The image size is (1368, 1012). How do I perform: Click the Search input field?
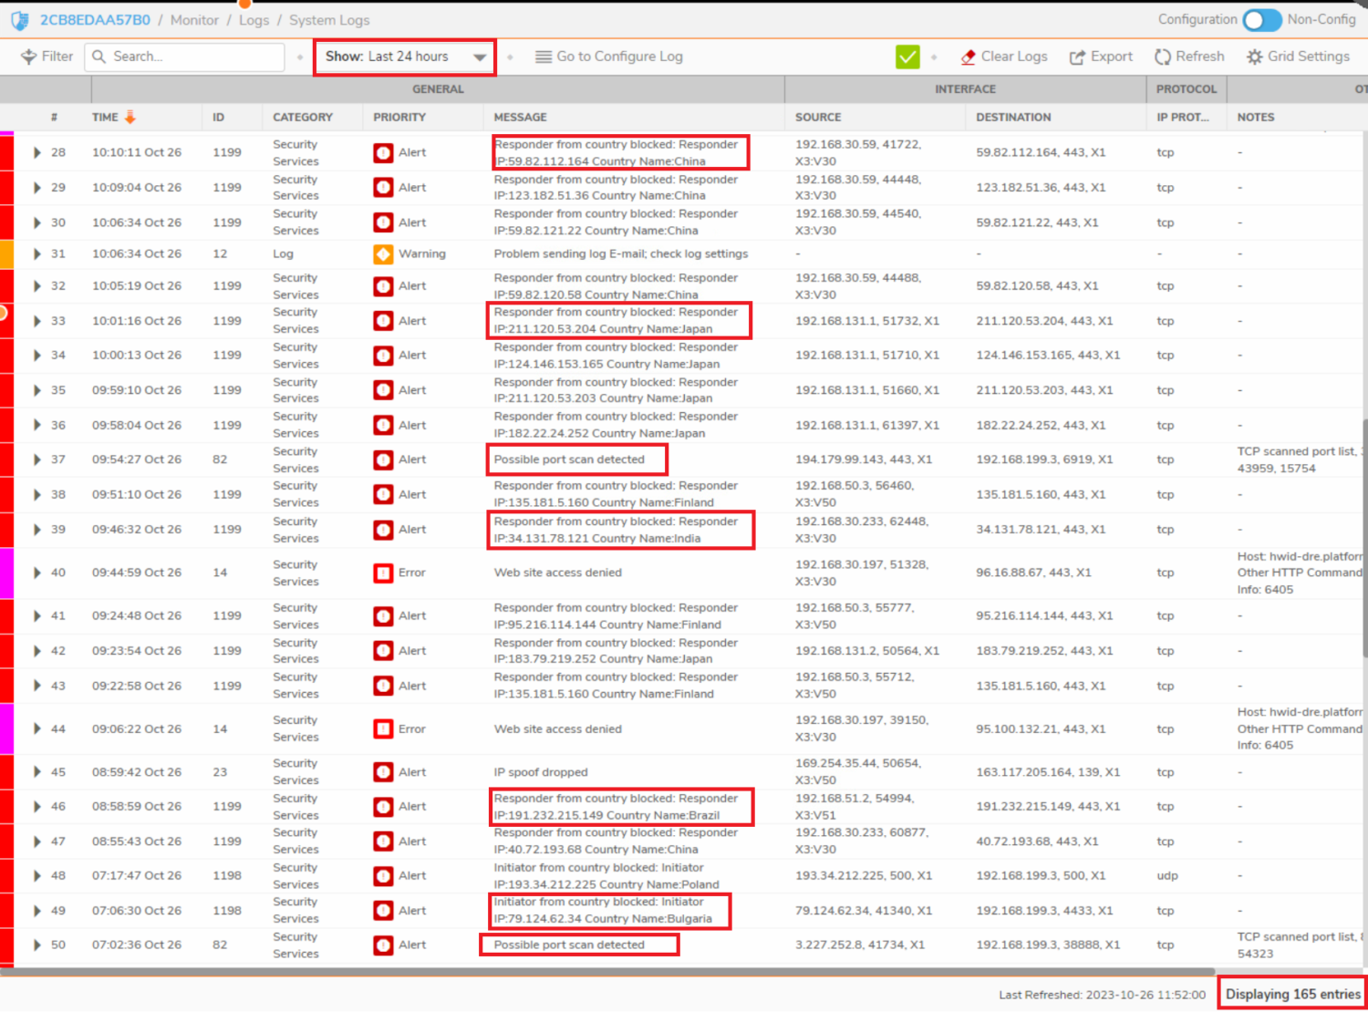[x=193, y=57]
